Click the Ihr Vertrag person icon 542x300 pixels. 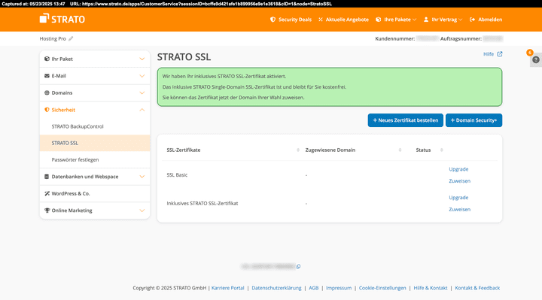tap(426, 20)
